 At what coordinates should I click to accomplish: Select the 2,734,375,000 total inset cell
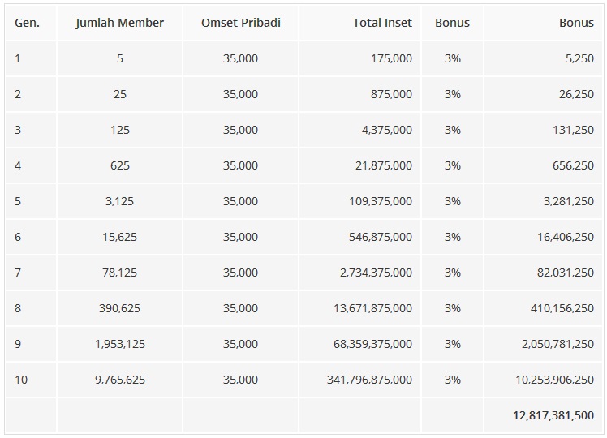click(x=376, y=273)
